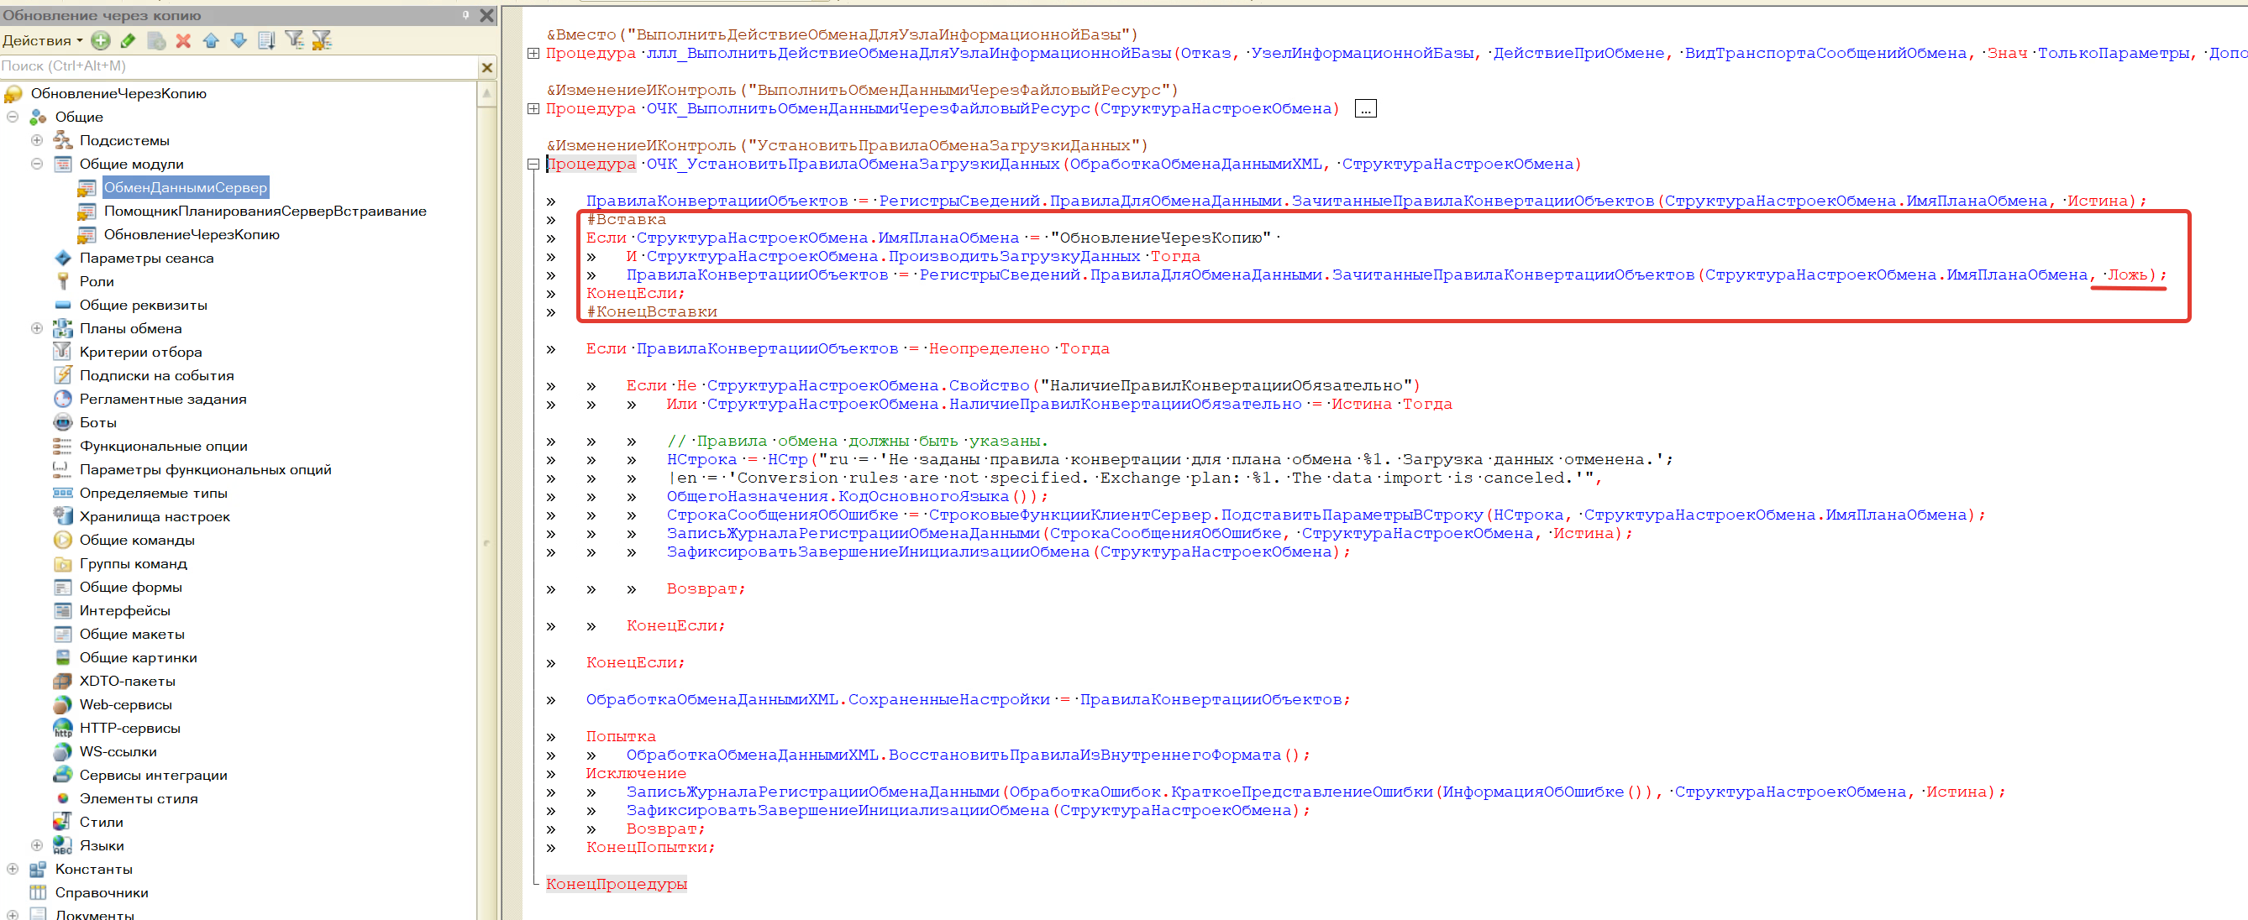Select Общие макеты item
The image size is (2248, 920).
132,635
